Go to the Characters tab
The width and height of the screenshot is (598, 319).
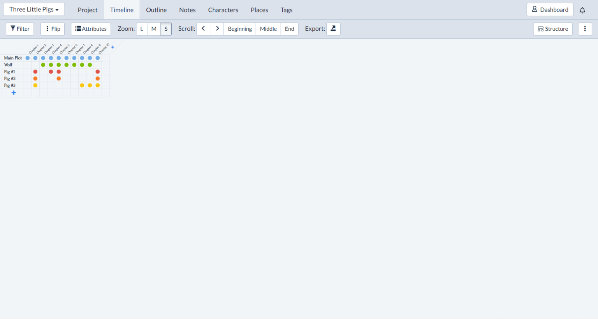[x=223, y=10]
